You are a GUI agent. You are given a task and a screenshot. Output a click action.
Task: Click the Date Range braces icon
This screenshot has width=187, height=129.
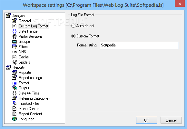tap(15, 31)
